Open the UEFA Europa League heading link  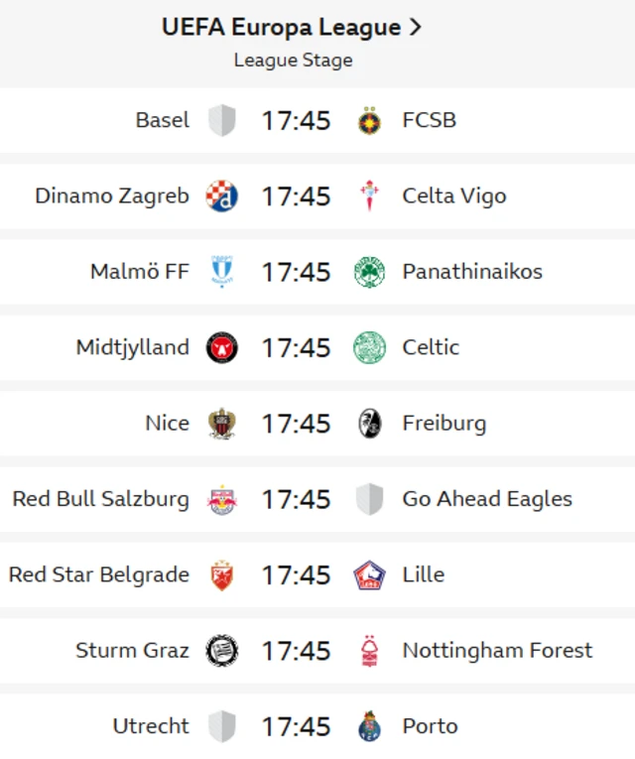click(292, 28)
